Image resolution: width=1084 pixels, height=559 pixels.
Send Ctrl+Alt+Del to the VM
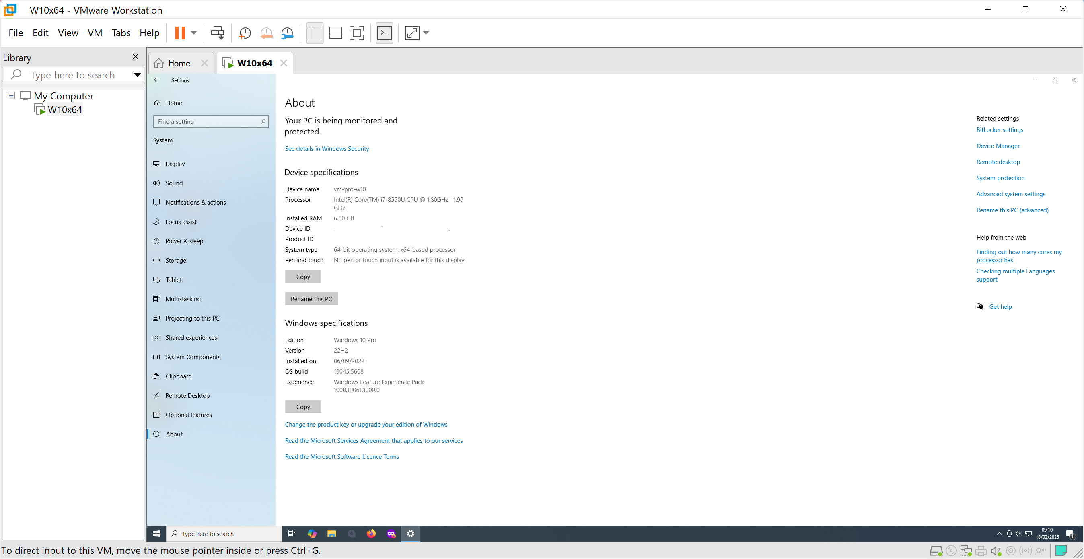[218, 33]
